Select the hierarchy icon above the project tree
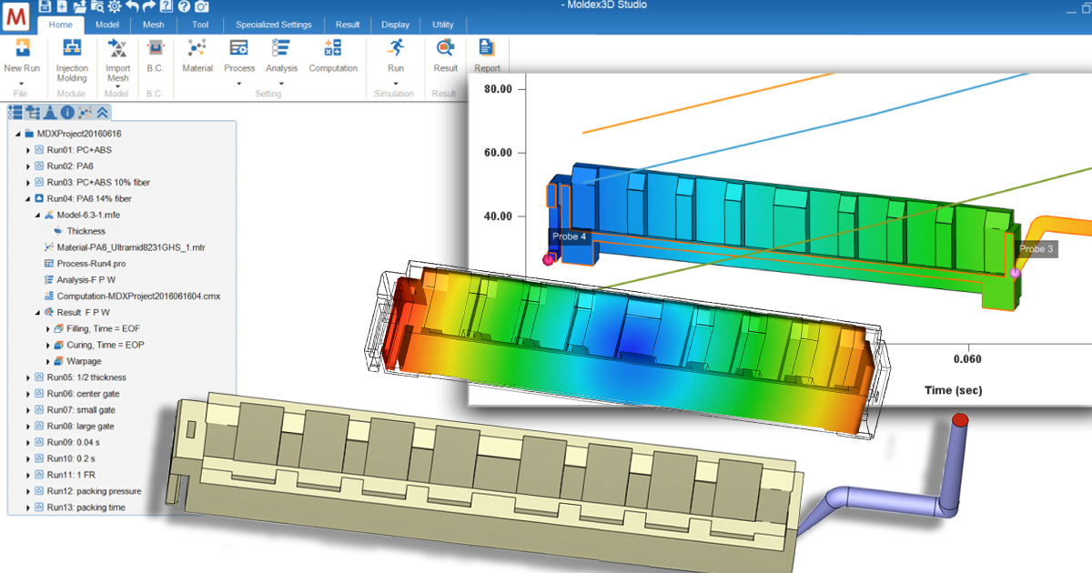Viewport: 1092px width, 573px height. [x=33, y=112]
